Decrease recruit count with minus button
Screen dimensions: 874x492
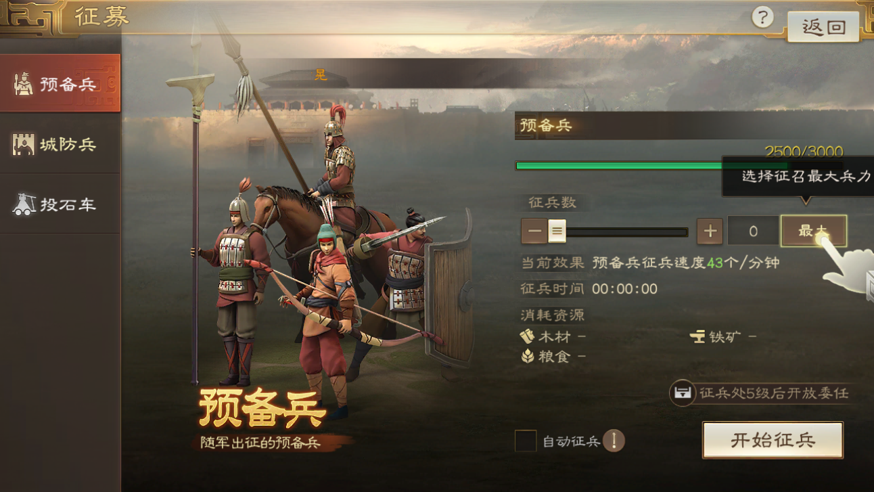[534, 231]
